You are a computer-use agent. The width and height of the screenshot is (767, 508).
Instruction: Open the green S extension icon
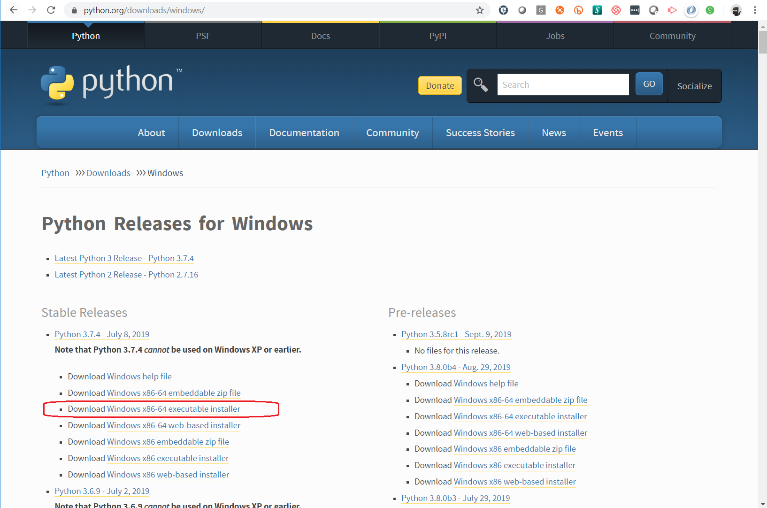(710, 10)
